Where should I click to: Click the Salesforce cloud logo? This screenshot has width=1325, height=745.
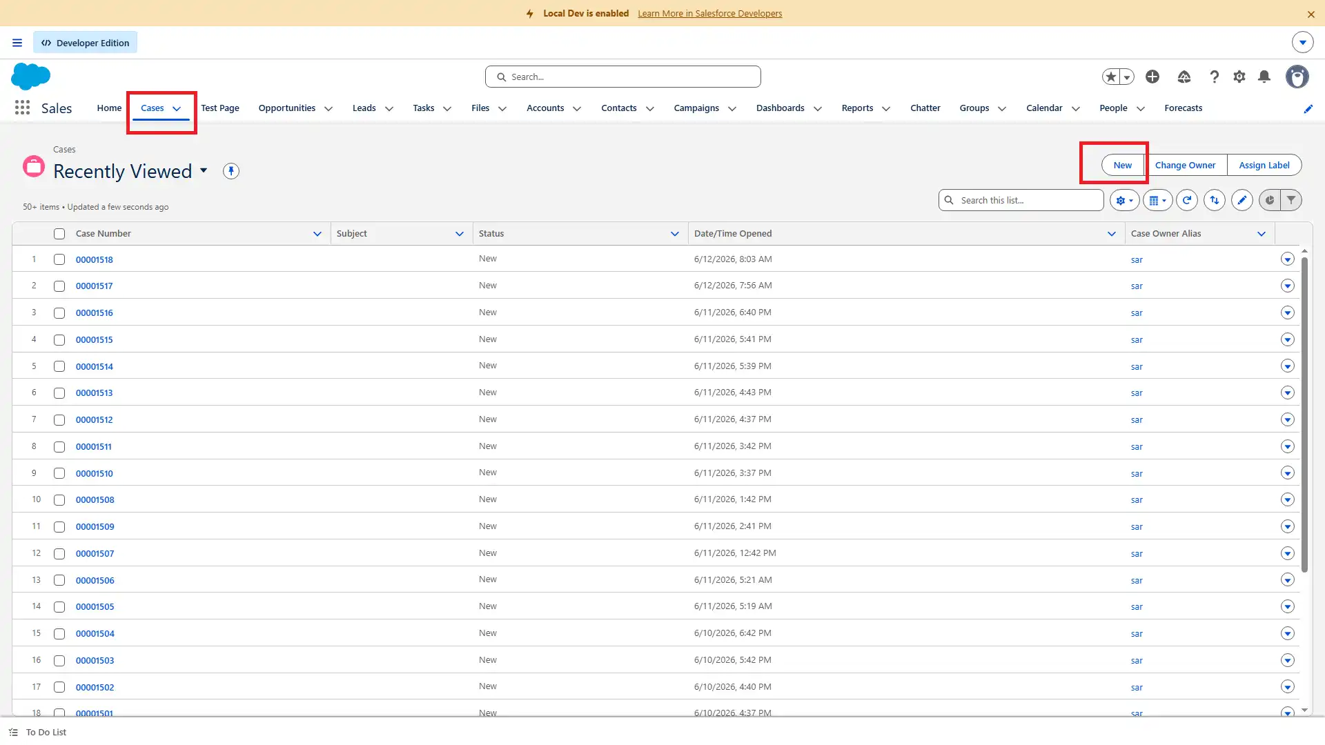click(x=31, y=77)
